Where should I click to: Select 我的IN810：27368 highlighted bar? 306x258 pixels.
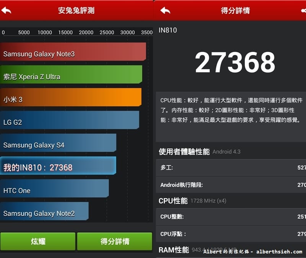(x=58, y=166)
